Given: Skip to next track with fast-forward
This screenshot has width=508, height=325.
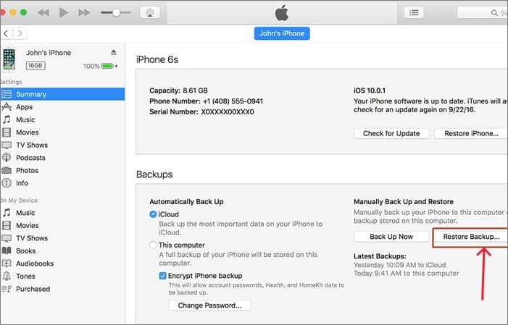Looking at the screenshot, I should point(84,12).
